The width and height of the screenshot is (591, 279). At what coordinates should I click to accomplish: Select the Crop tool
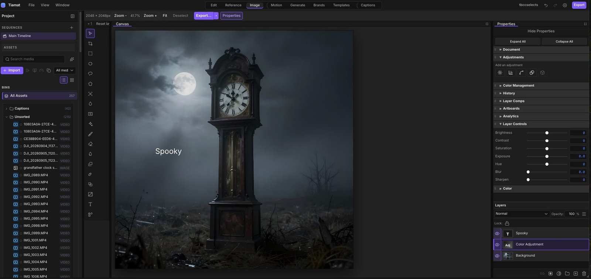click(90, 44)
